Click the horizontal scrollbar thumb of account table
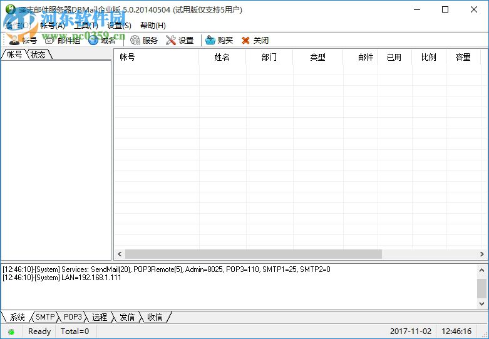 254,254
